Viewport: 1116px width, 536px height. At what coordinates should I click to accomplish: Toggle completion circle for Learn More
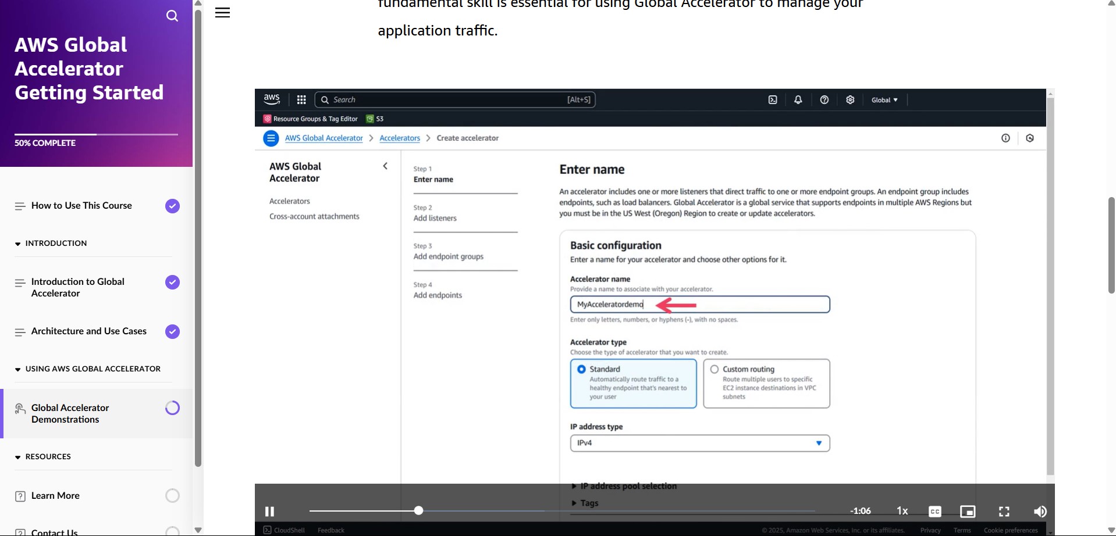(172, 496)
